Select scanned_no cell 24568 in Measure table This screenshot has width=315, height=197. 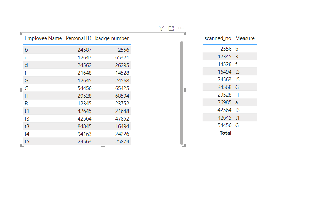225,87
